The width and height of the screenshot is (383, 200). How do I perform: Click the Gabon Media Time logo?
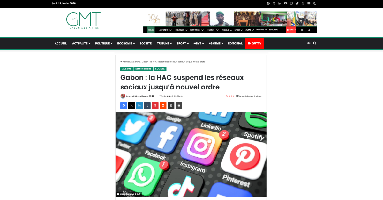point(84,21)
